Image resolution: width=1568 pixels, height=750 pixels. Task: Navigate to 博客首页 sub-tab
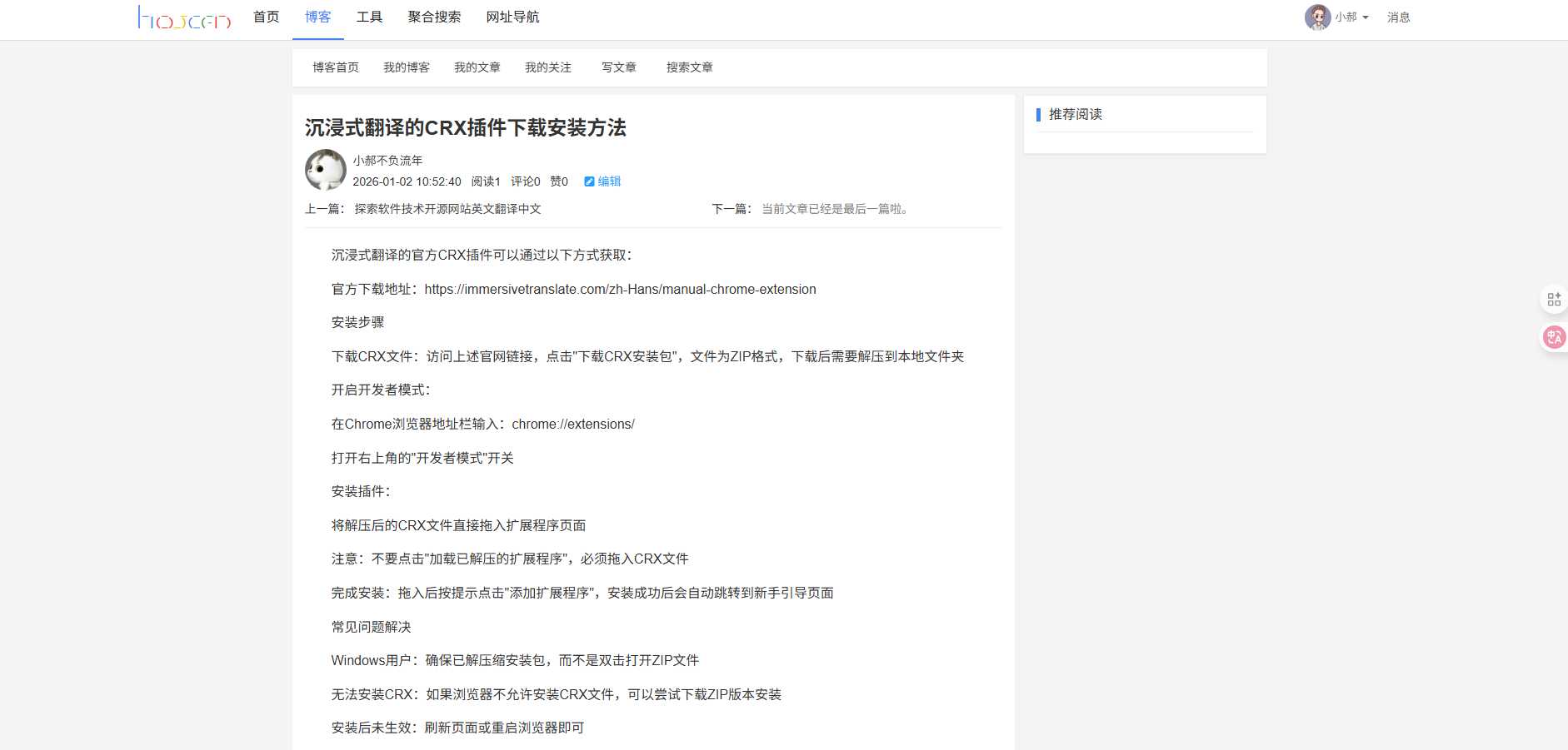[x=336, y=67]
